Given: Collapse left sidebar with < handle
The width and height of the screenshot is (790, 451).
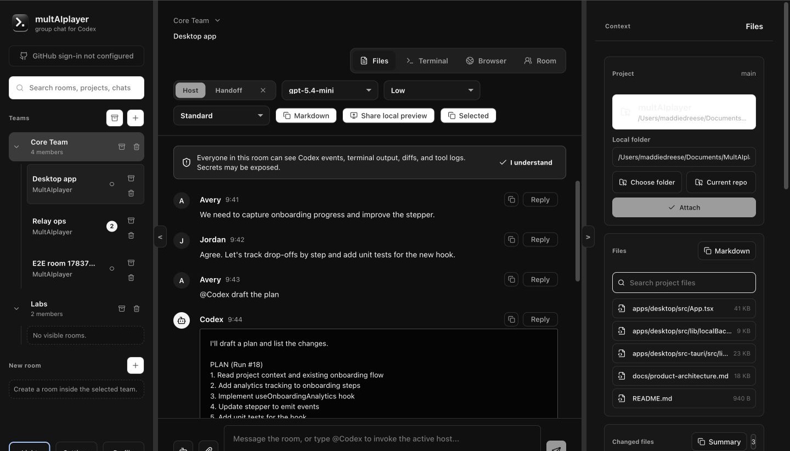Looking at the screenshot, I should [160, 236].
